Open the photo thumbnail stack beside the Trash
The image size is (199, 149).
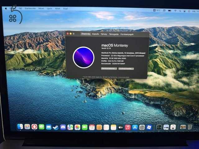coord(183,127)
